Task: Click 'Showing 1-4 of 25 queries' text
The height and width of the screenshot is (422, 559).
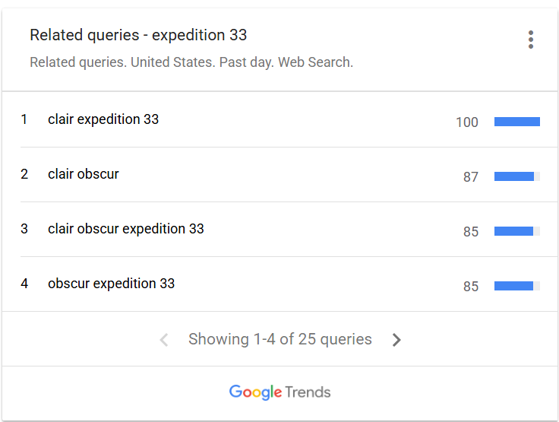Action: (x=280, y=339)
